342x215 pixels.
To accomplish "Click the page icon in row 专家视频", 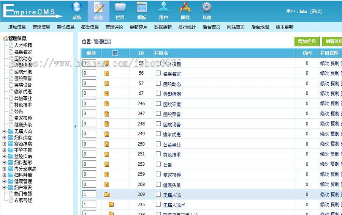I will point(107,174).
